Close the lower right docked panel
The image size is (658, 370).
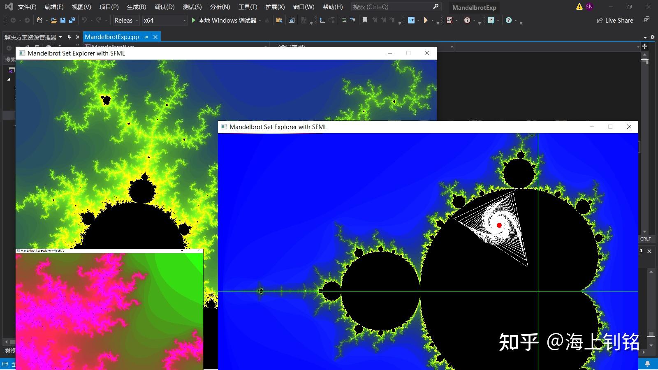pos(649,251)
